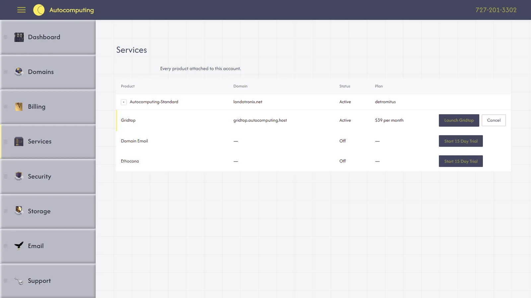Open Billing section label
Image resolution: width=531 pixels, height=298 pixels.
coord(37,107)
